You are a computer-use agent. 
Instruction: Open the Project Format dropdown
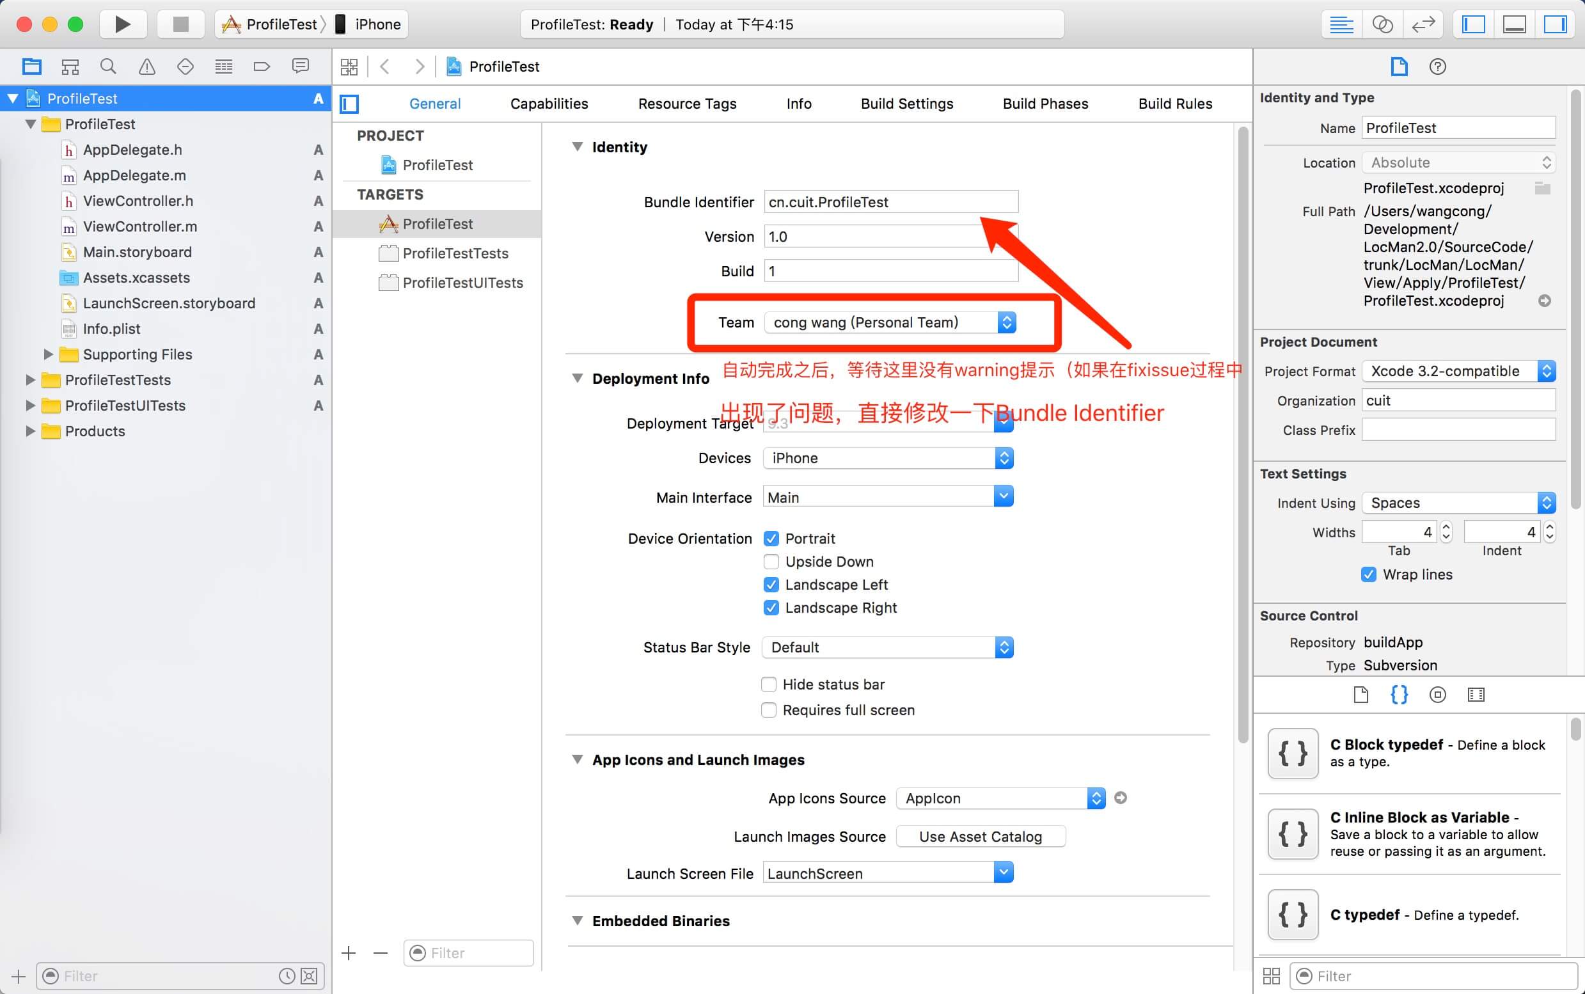1458,372
